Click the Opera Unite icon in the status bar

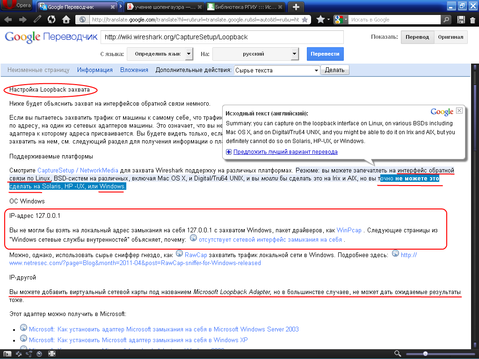click(x=29, y=354)
